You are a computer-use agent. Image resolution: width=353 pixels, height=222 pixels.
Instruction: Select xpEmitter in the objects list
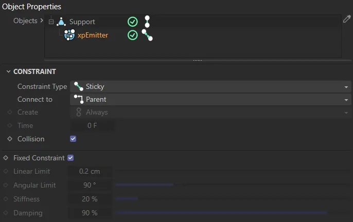tap(93, 35)
